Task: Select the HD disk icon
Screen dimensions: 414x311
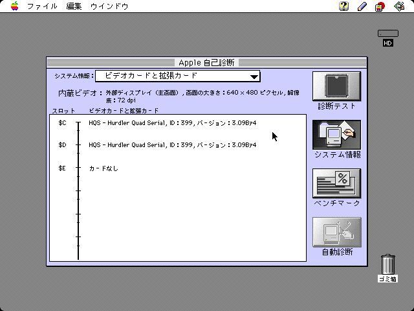Action: (388, 33)
